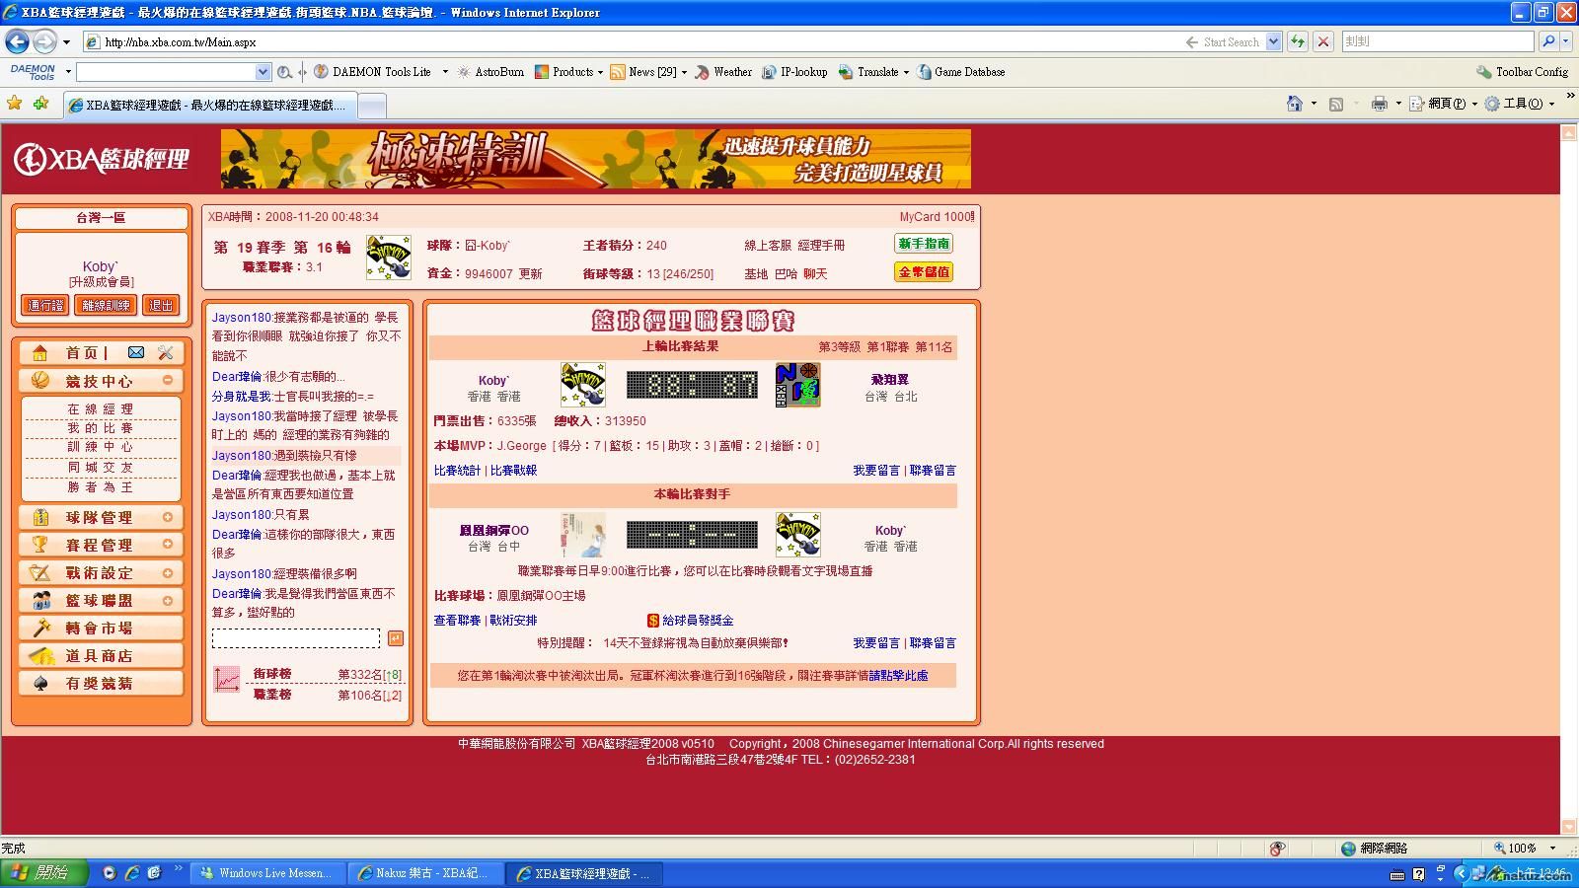This screenshot has width=1579, height=888.
Task: Click the 退出 logout button
Action: (161, 306)
